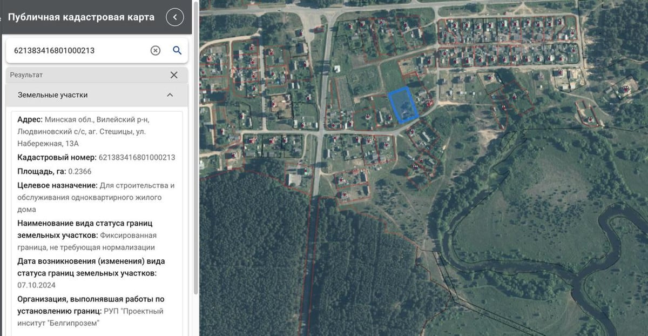Click the Площадь value 0.2366
This screenshot has width=648, height=336.
click(79, 171)
